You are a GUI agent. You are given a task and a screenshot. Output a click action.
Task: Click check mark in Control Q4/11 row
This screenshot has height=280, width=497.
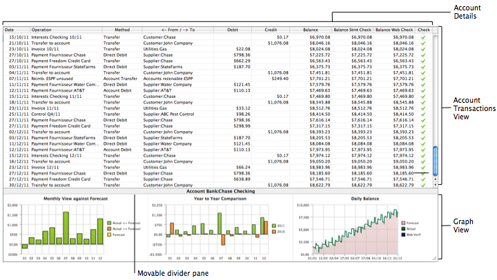423,114
